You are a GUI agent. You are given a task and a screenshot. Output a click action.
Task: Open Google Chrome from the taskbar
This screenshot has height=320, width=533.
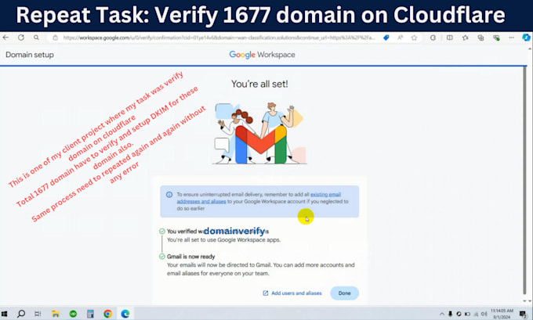107,314
